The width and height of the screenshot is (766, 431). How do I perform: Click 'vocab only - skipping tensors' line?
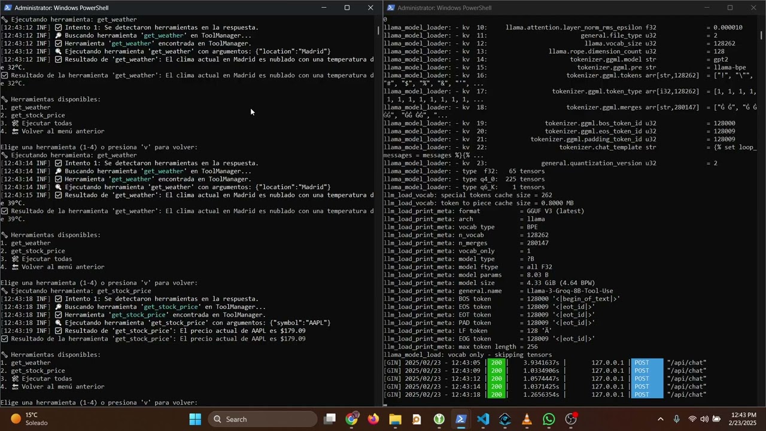467,354
